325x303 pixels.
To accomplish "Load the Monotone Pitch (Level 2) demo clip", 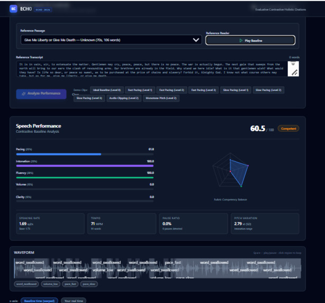I will tap(161, 98).
